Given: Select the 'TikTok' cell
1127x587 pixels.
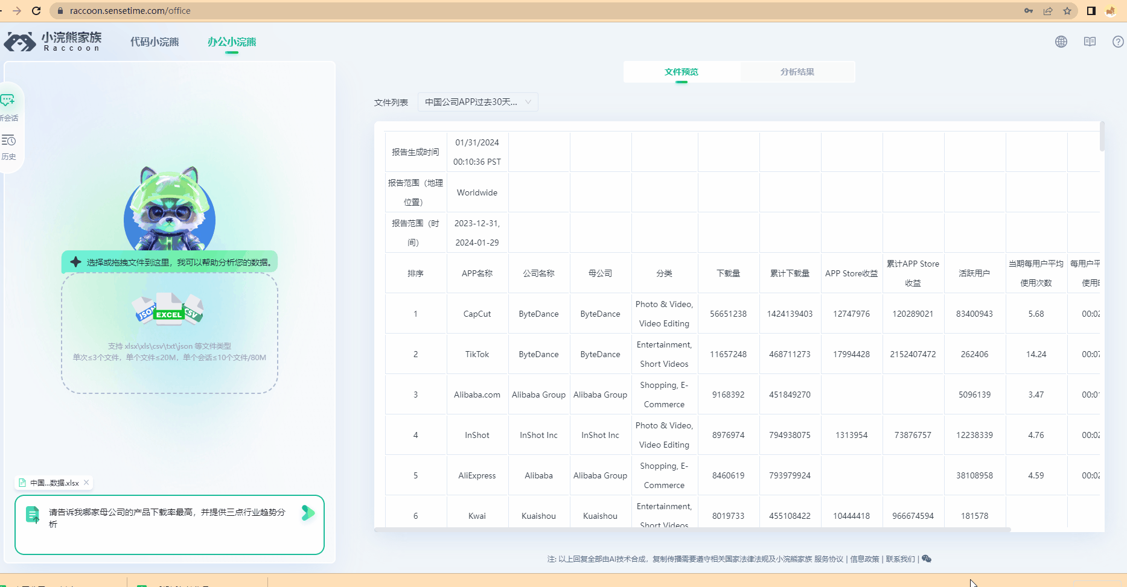Looking at the screenshot, I should point(477,354).
